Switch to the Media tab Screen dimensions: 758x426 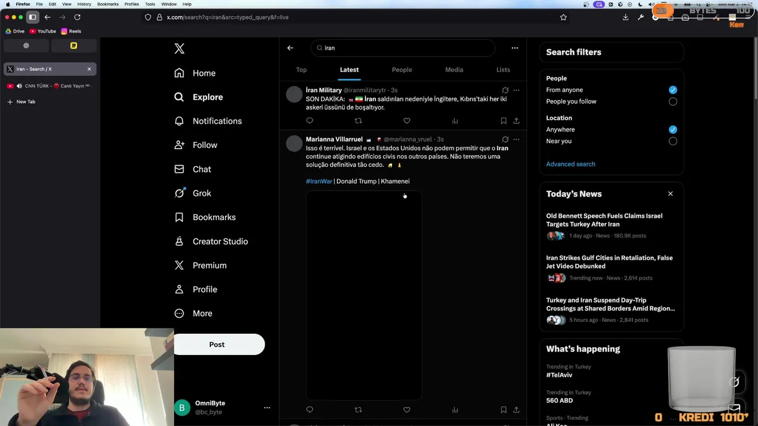[454, 70]
